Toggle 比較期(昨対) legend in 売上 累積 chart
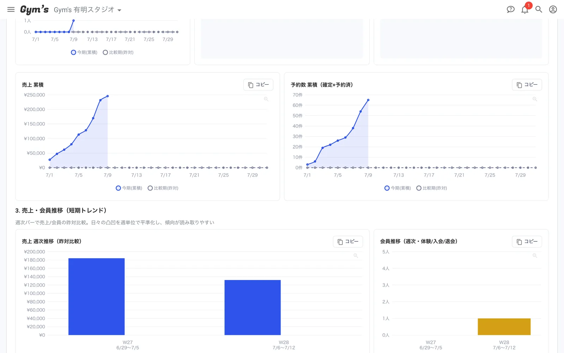564x353 pixels. (x=163, y=188)
